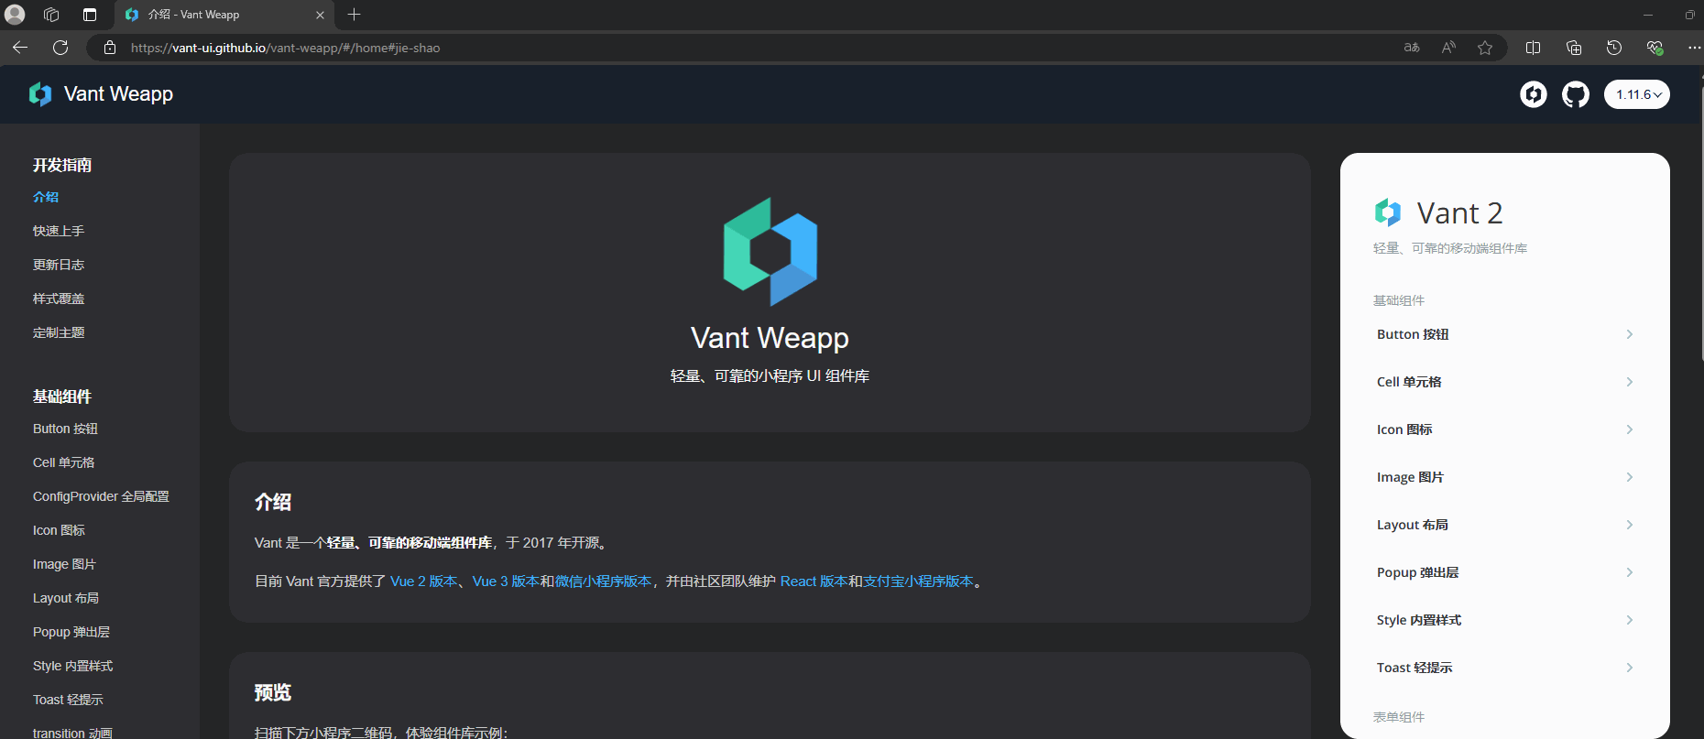Open the Collections icon
The image size is (1704, 739).
click(x=1574, y=48)
